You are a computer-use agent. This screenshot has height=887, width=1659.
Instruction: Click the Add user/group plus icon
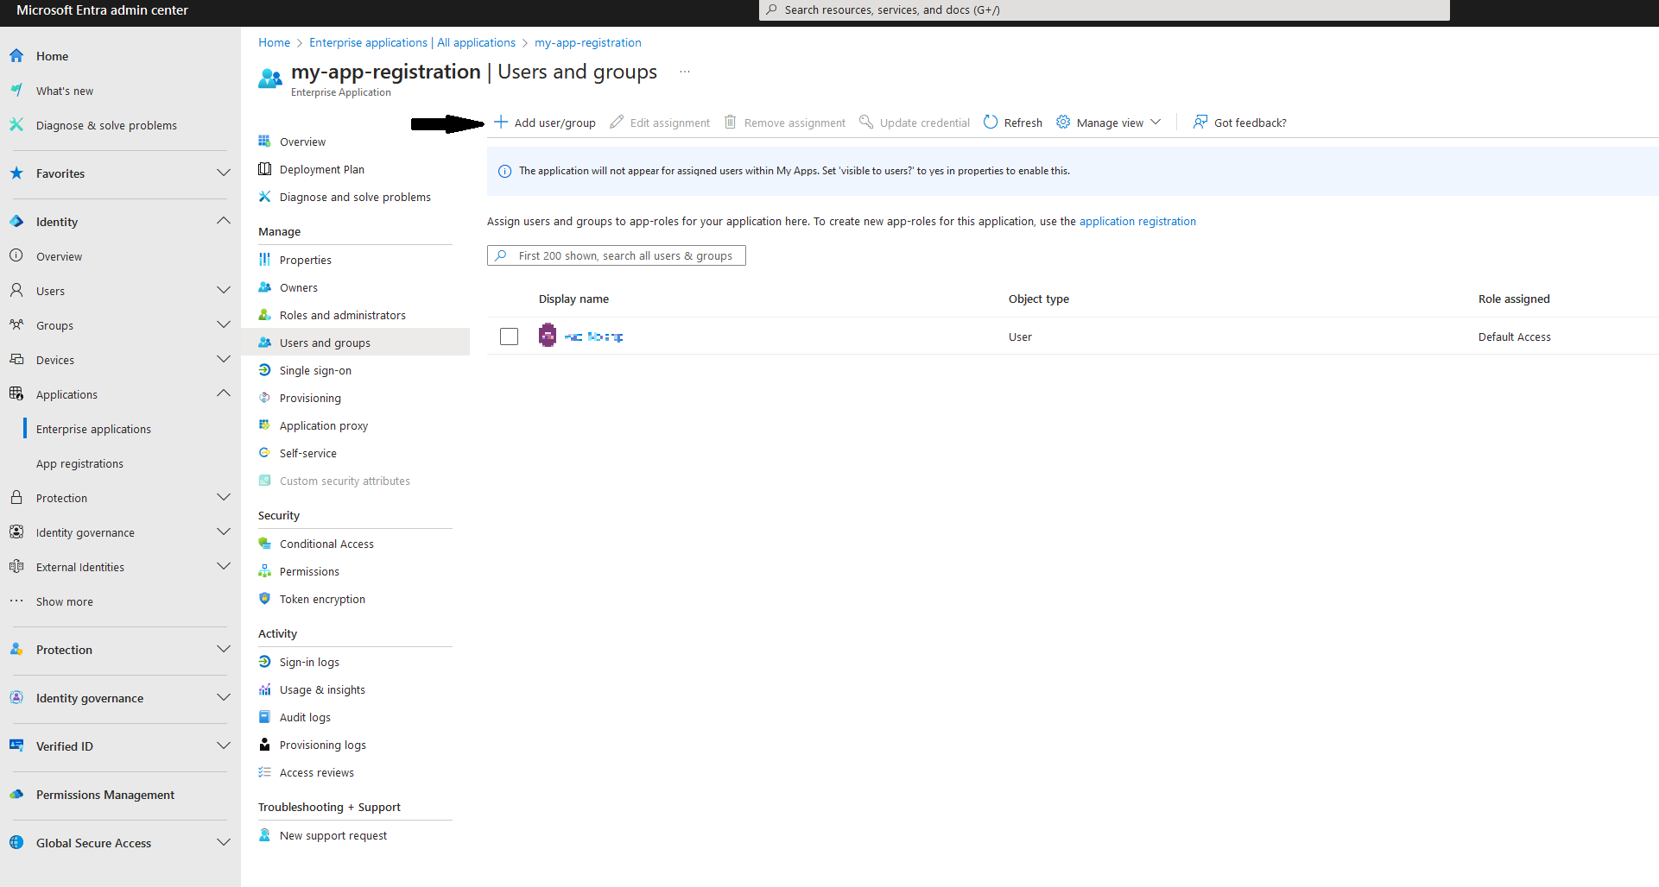pyautogui.click(x=501, y=122)
